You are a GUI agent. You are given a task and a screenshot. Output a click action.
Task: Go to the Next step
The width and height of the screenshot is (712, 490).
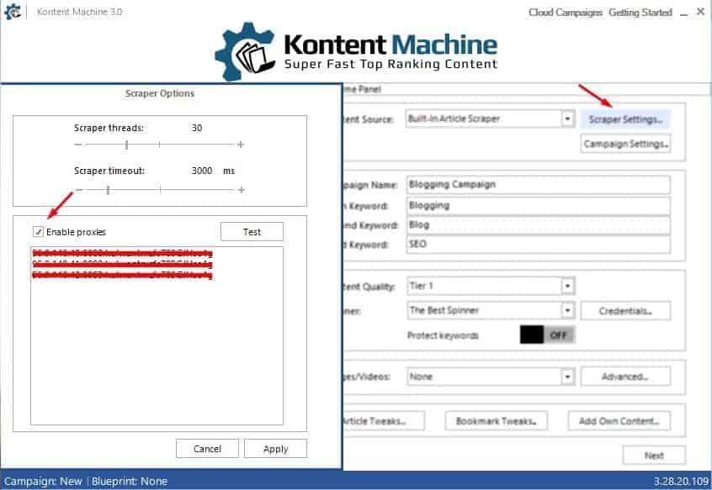[x=654, y=456]
